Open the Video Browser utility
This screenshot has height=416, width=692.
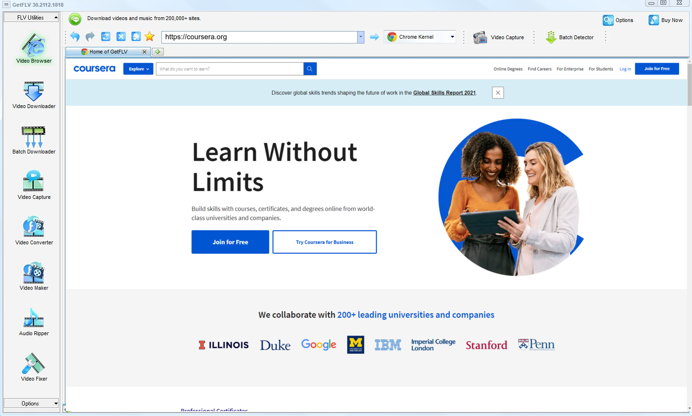pyautogui.click(x=33, y=48)
